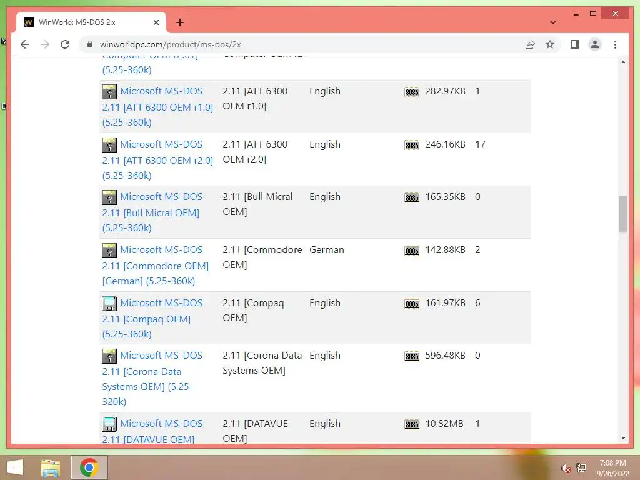
Task: Select the WinWorld: MS-DOS 2.x tab
Action: click(x=91, y=22)
